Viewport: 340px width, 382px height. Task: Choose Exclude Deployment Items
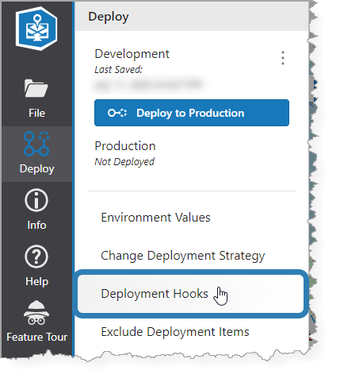tap(175, 332)
